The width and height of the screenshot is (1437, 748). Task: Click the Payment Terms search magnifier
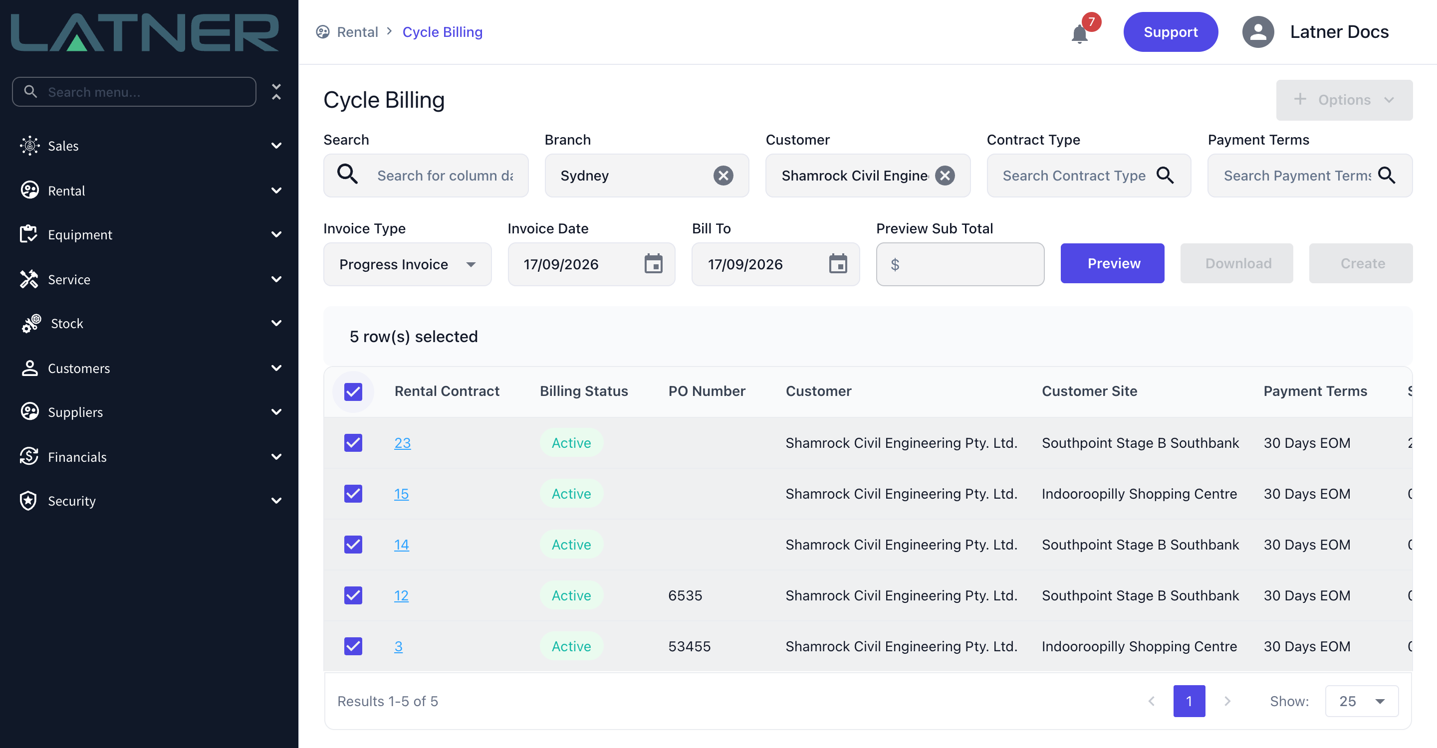point(1386,176)
